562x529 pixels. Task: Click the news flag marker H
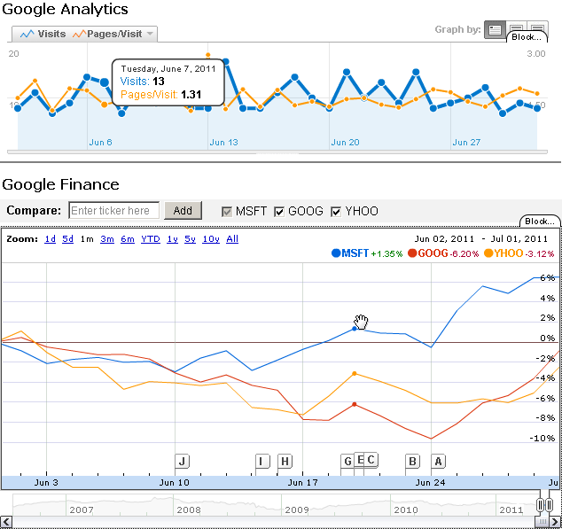click(x=284, y=461)
